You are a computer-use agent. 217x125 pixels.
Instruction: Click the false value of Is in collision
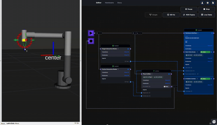[x=166, y=86]
